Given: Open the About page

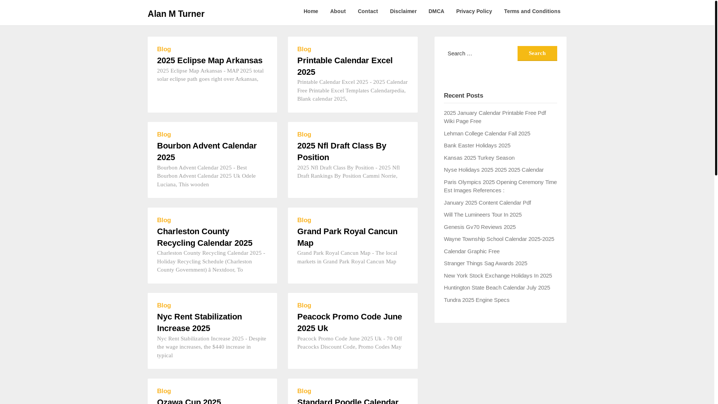Looking at the screenshot, I should tap(338, 11).
